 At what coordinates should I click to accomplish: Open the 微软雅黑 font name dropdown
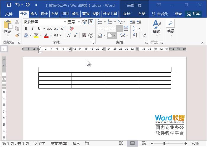65,22
